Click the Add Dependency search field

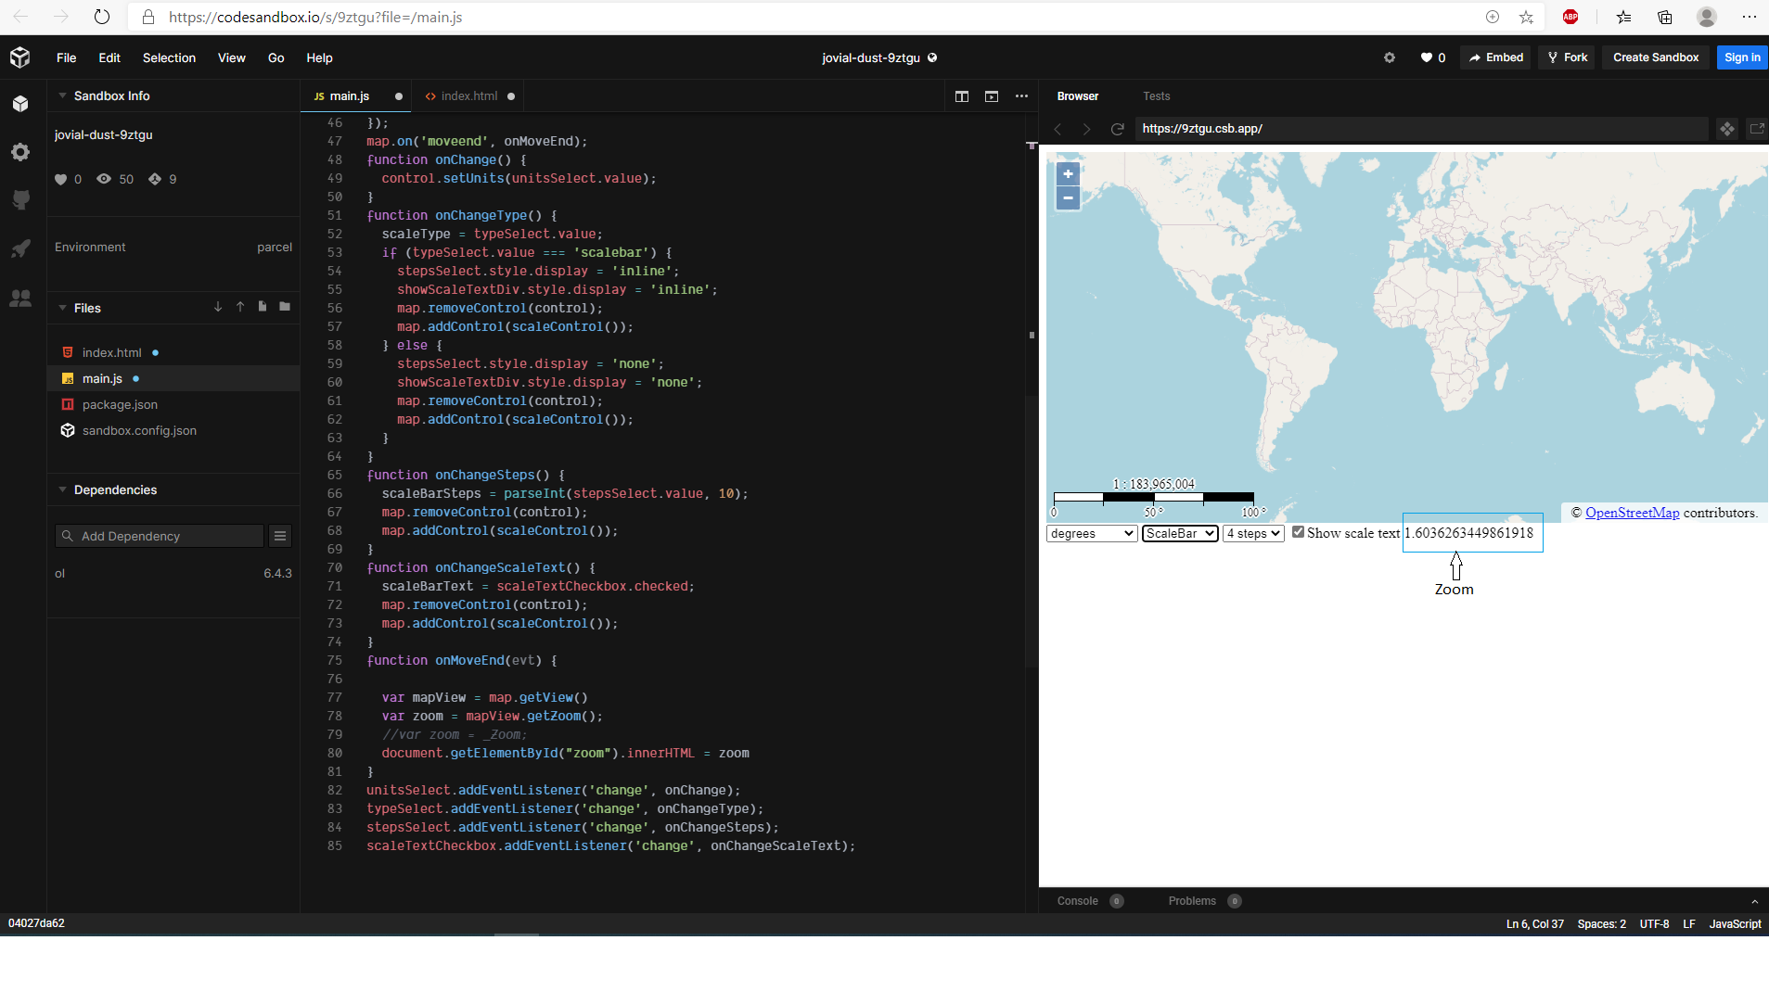160,536
